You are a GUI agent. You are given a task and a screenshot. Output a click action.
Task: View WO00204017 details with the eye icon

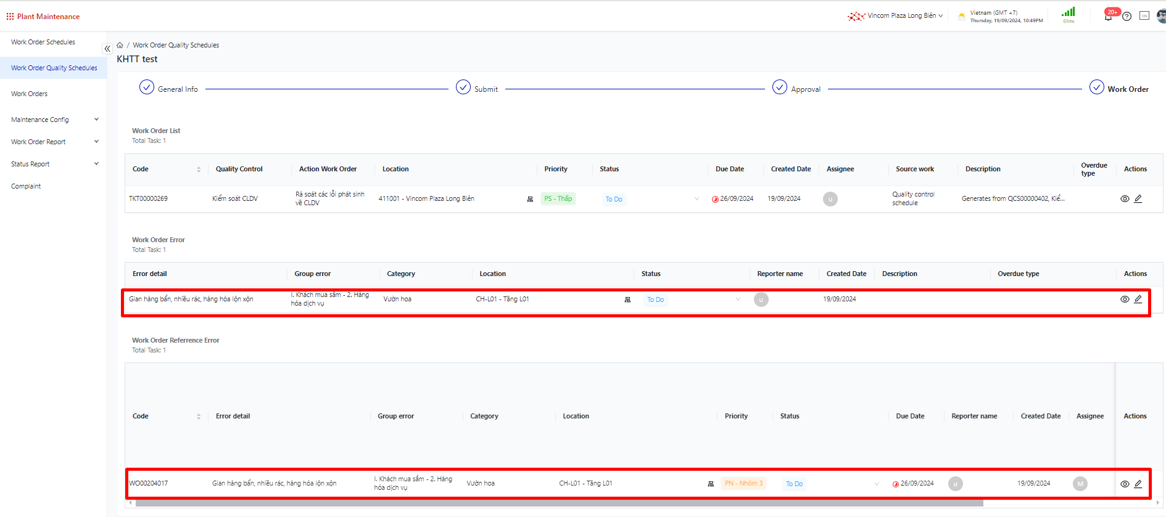point(1125,484)
